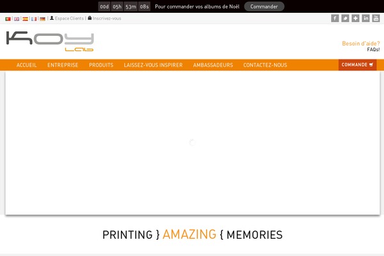Click the Commander button in the countdown bar
The height and width of the screenshot is (256, 384).
pos(264,6)
